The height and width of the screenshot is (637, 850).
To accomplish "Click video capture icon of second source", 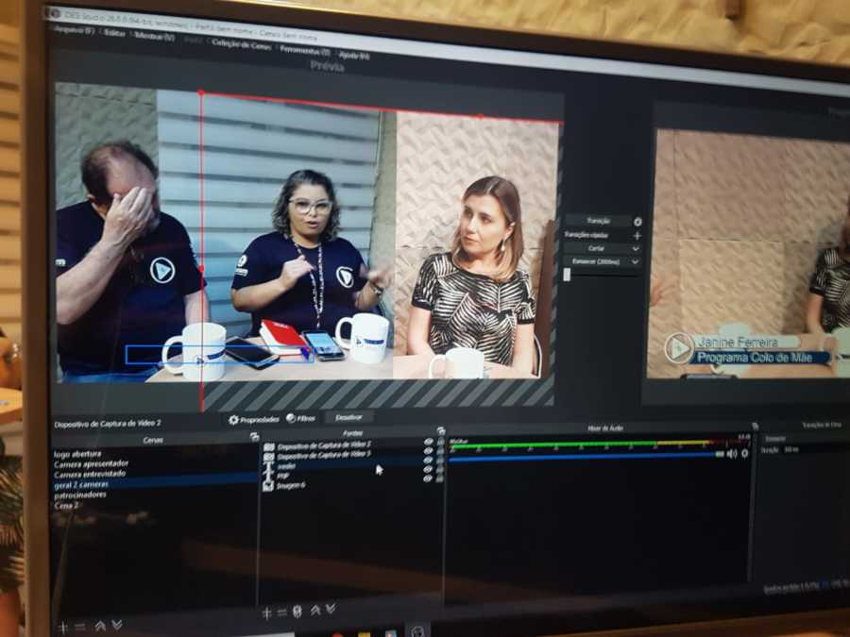I will coord(269,457).
